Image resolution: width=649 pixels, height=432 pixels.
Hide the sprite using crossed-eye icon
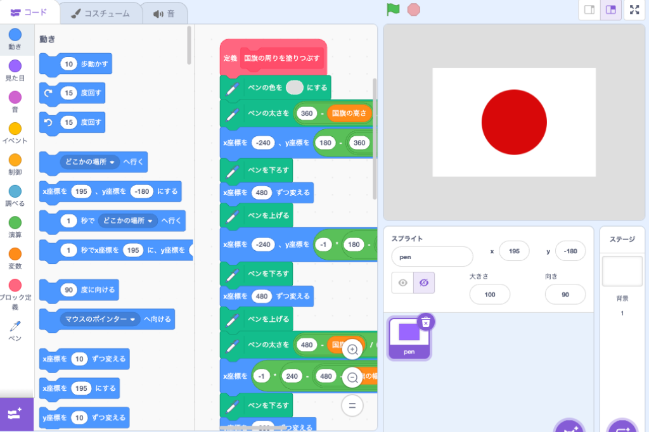pyautogui.click(x=423, y=283)
